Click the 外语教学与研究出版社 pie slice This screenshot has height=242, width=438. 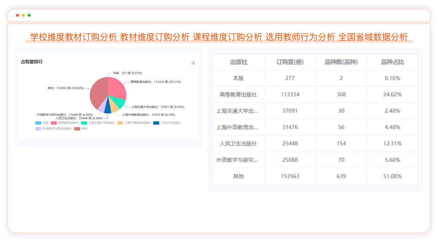(x=102, y=106)
